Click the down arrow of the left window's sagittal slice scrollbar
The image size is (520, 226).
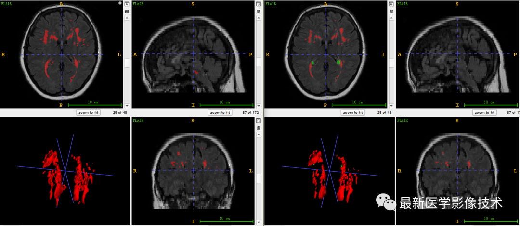tap(259, 106)
